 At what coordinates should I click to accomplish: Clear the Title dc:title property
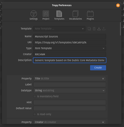tap(103, 79)
